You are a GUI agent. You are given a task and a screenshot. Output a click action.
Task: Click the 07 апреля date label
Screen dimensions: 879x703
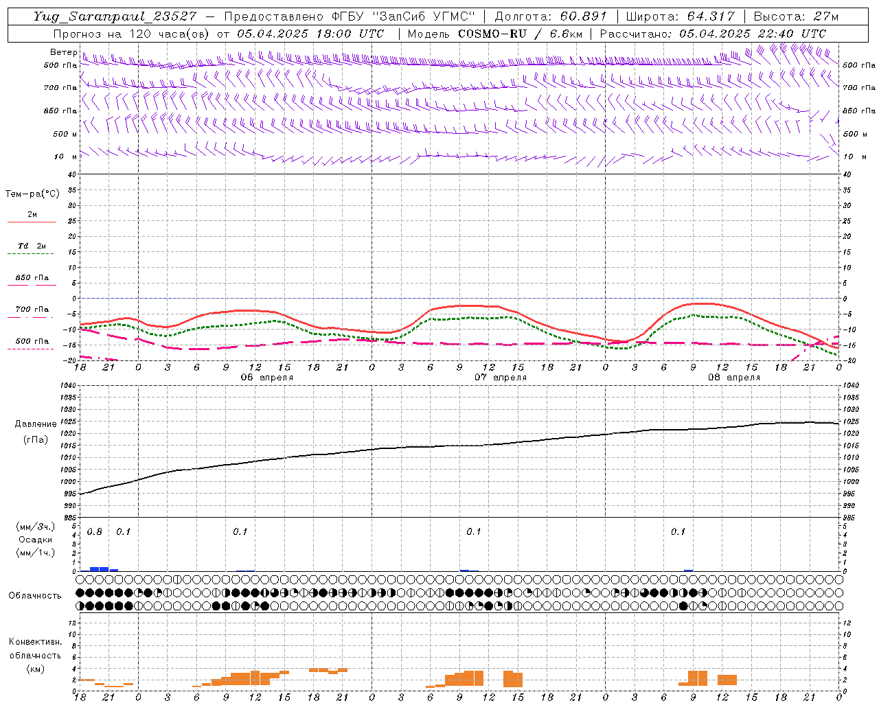click(x=501, y=378)
